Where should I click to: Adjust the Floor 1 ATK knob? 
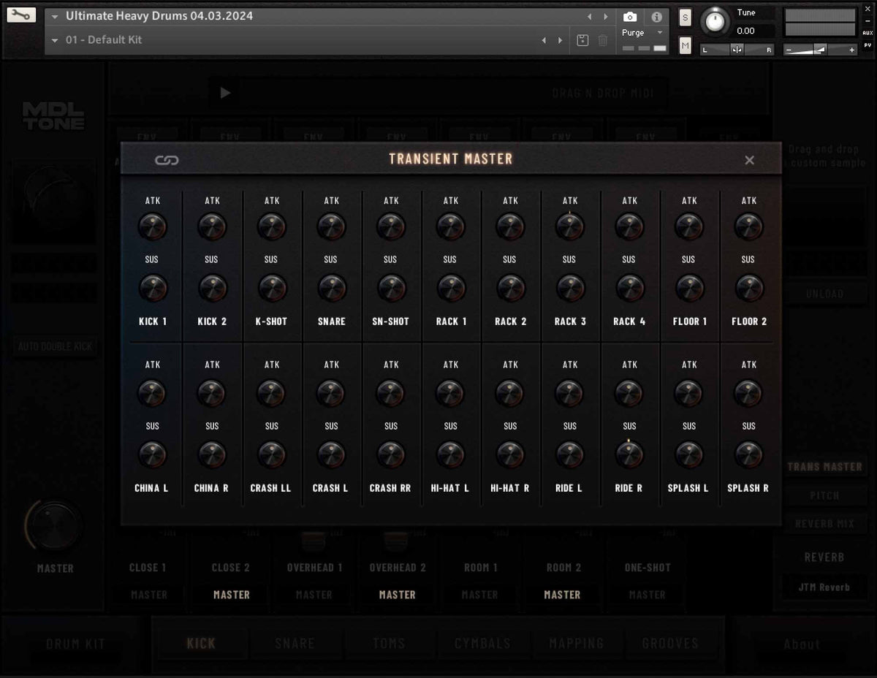[x=689, y=227]
